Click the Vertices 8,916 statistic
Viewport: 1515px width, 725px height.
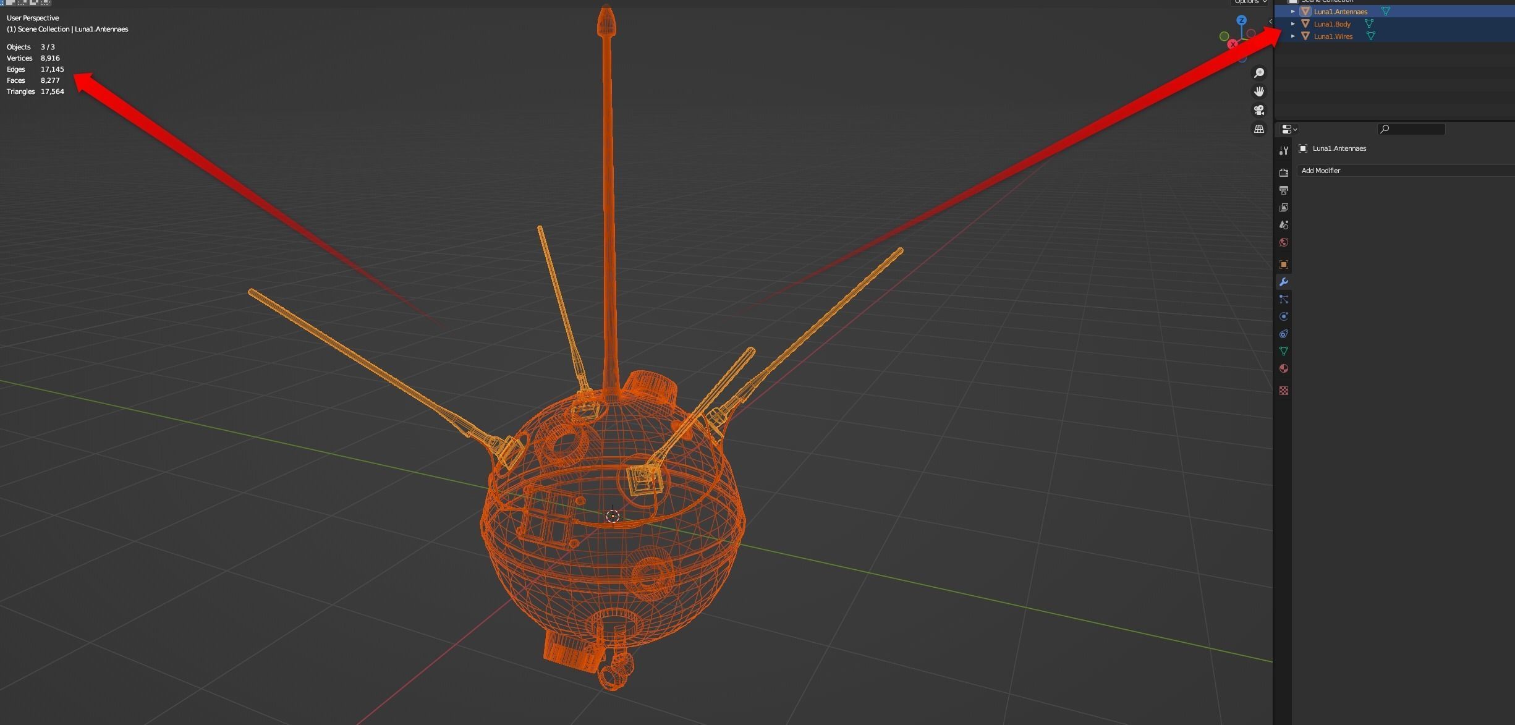click(x=33, y=58)
